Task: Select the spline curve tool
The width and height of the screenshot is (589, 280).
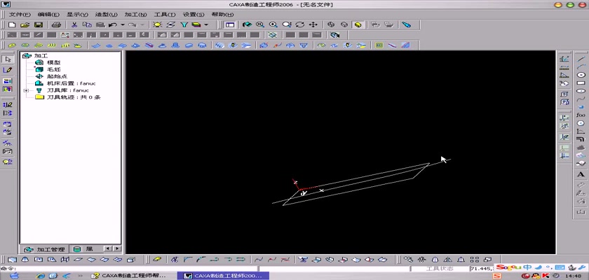Action: [x=581, y=99]
